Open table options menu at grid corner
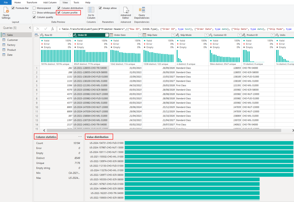This screenshot has width=294, height=202. (x=36, y=35)
